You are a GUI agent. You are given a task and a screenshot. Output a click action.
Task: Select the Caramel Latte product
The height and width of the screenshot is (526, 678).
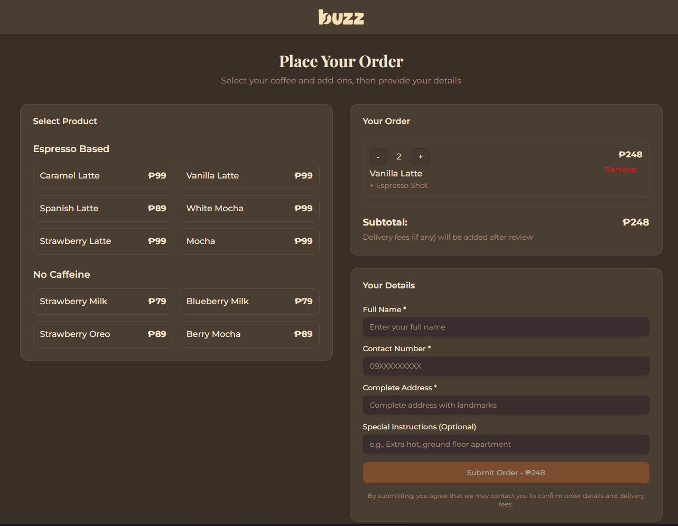click(x=103, y=175)
